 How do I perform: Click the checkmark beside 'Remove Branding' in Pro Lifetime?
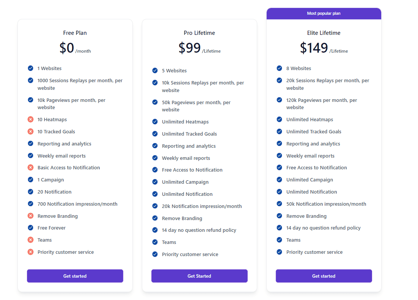(155, 218)
